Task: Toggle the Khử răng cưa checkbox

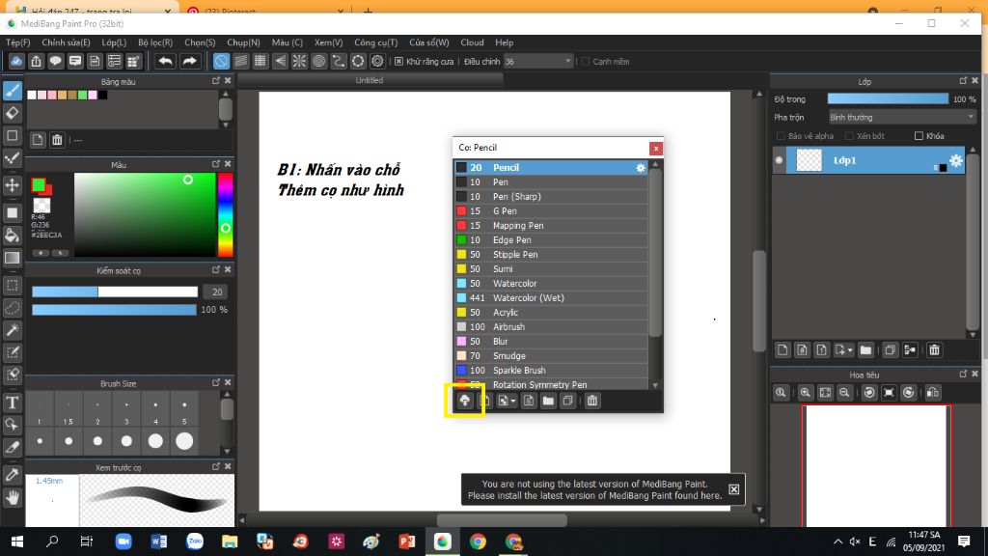Action: pyautogui.click(x=398, y=62)
